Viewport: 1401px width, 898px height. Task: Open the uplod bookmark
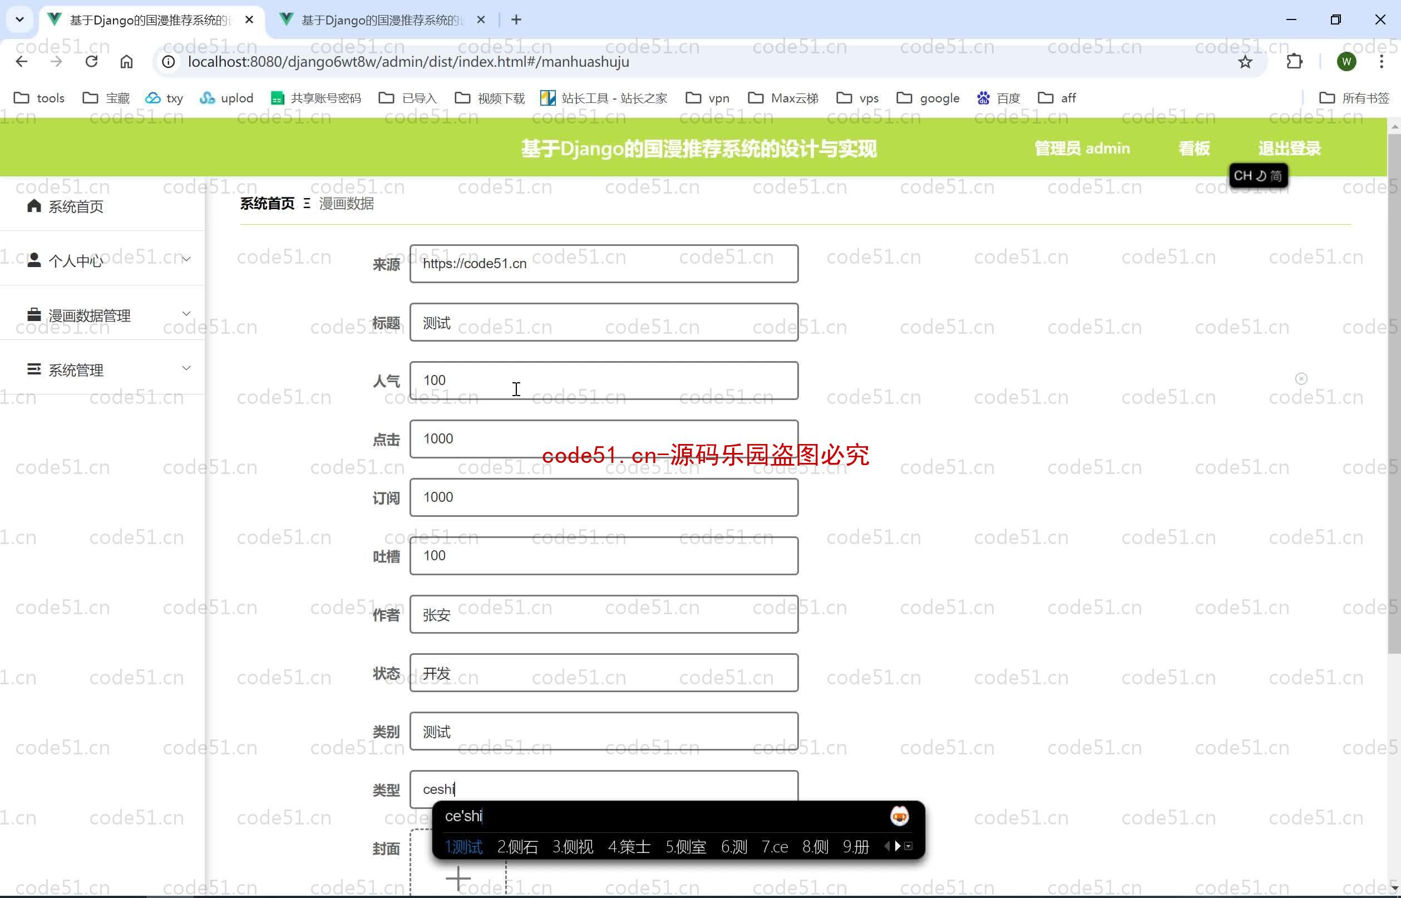226,98
